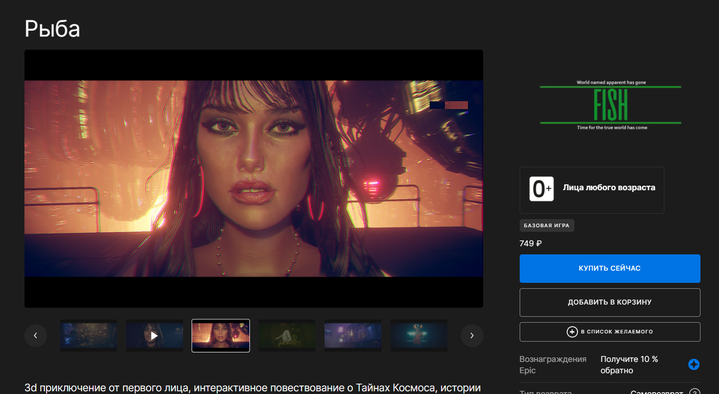This screenshot has width=719, height=394.
Task: Click the 3d приключение description text
Action: (253, 388)
